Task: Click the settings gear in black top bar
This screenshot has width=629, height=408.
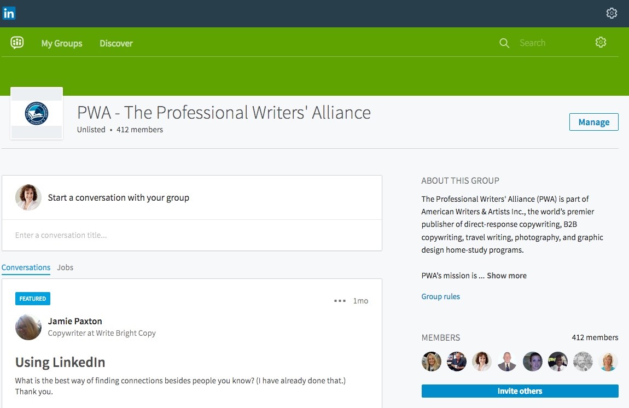Action: (x=611, y=13)
